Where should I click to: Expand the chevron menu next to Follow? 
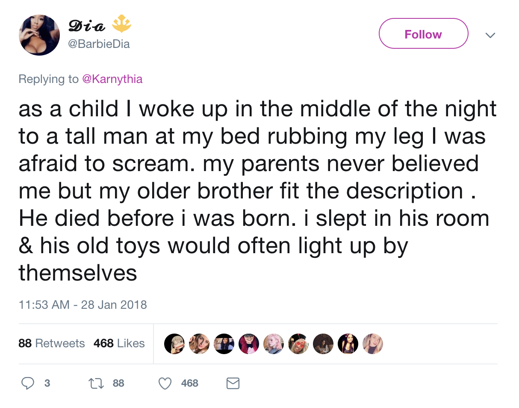491,35
